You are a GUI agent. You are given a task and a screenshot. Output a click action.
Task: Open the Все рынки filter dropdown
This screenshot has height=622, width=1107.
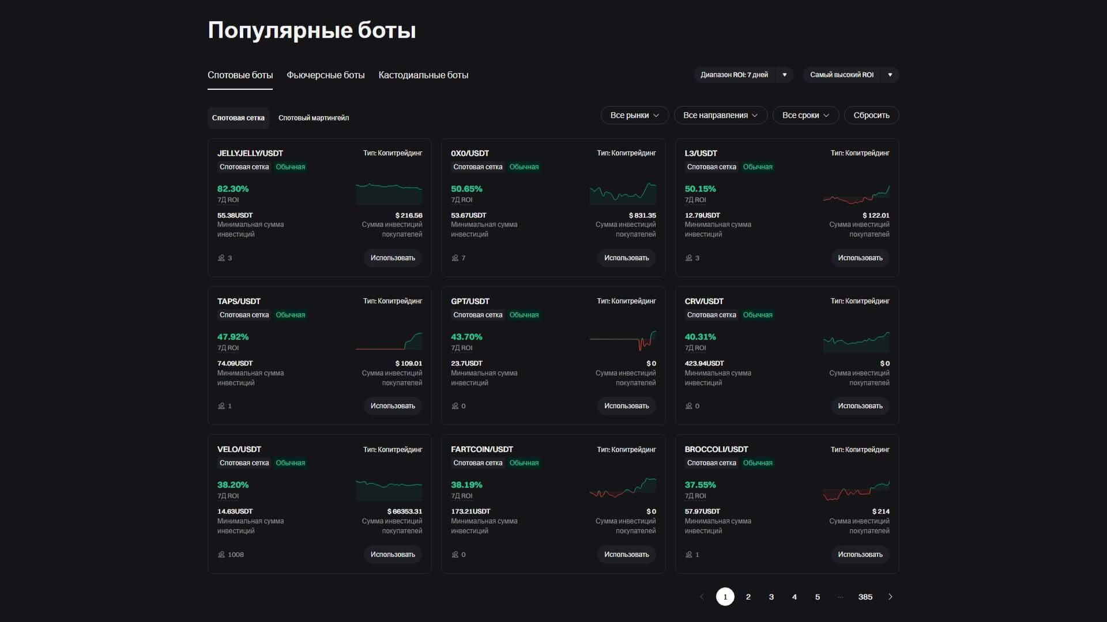(634, 115)
